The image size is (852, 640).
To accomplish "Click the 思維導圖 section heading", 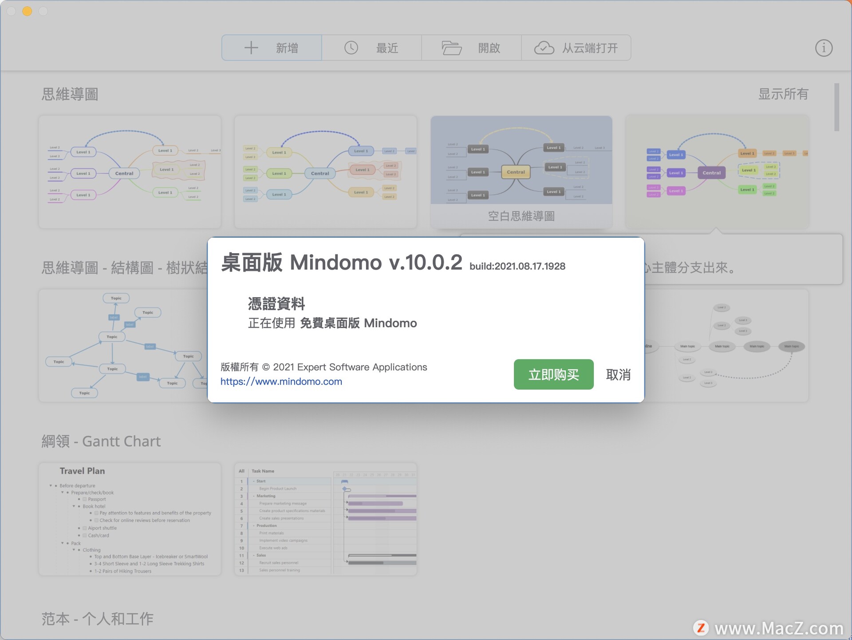I will (70, 94).
